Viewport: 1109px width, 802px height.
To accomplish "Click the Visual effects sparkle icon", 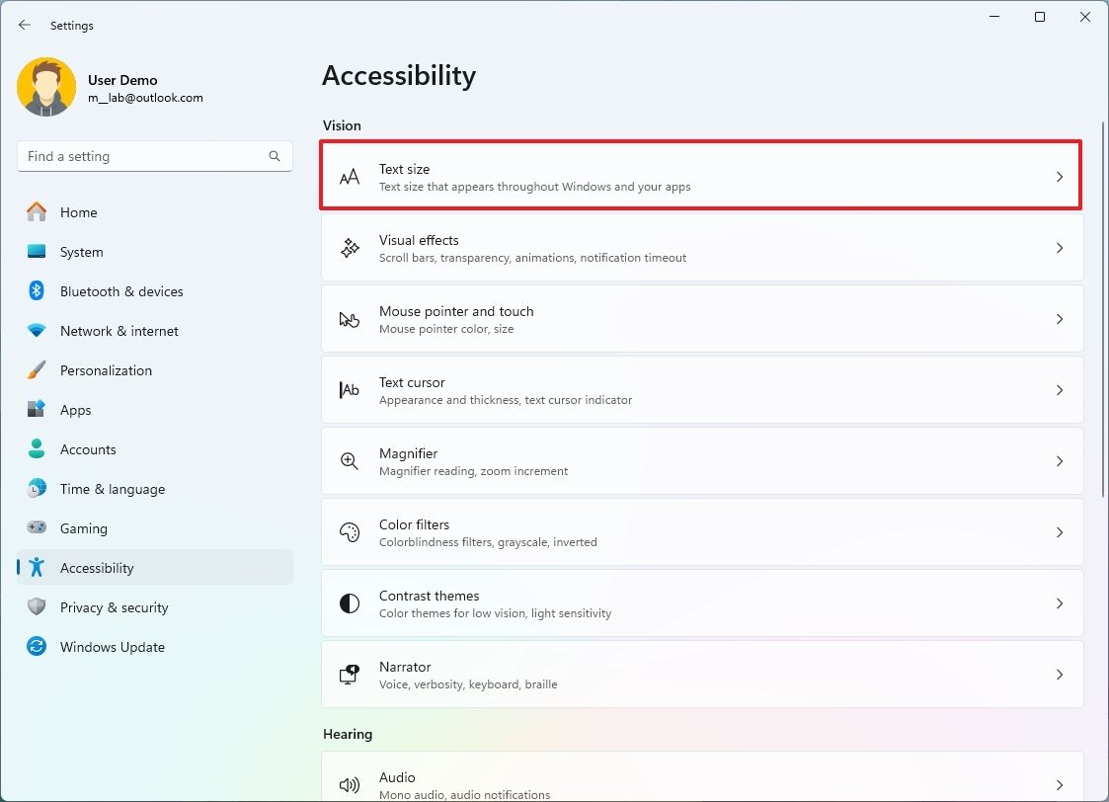I will [350, 248].
